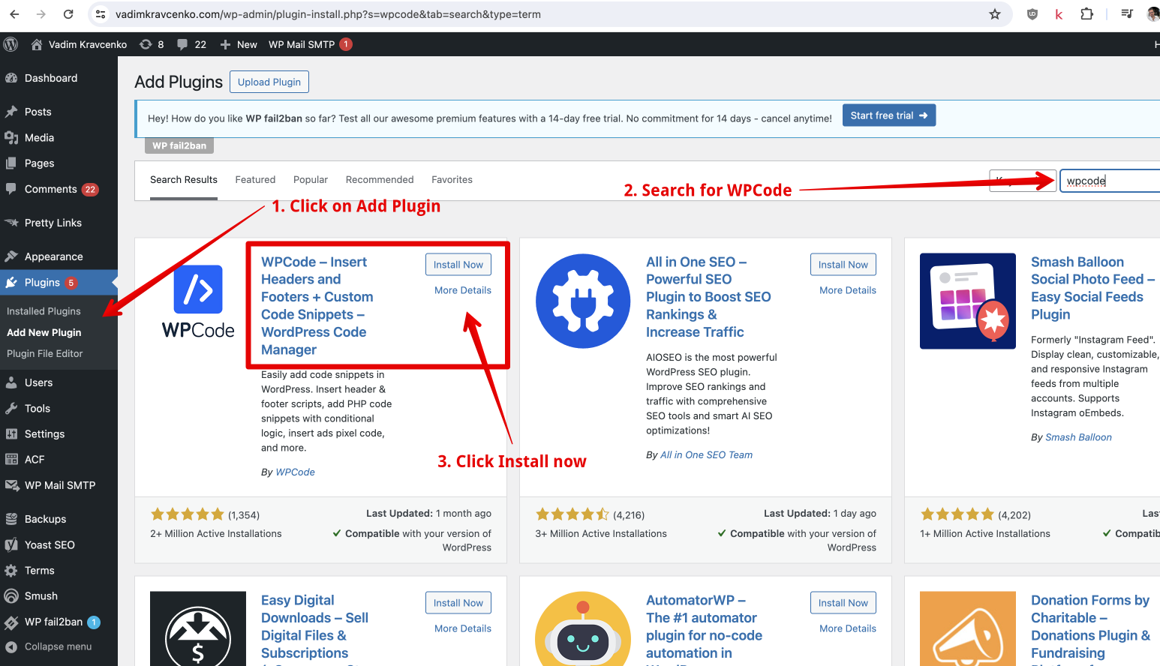Open the + New menu in the admin bar
The height and width of the screenshot is (666, 1160).
coord(238,44)
